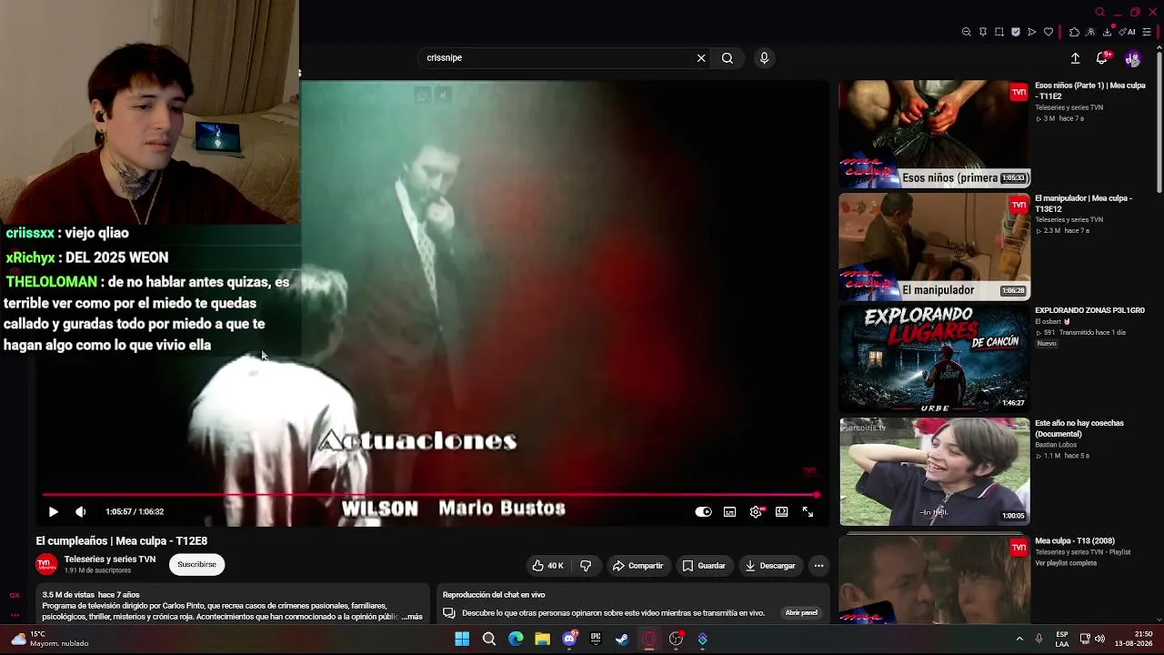This screenshot has width=1164, height=655.
Task: Open the El manipulador video title
Action: point(1083,203)
